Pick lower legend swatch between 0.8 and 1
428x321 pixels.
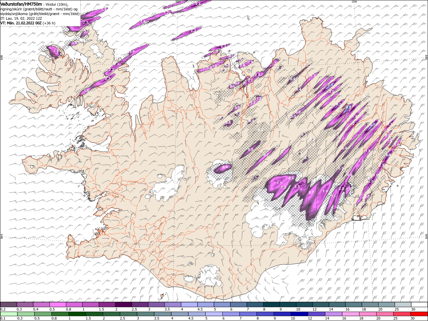[60, 314]
